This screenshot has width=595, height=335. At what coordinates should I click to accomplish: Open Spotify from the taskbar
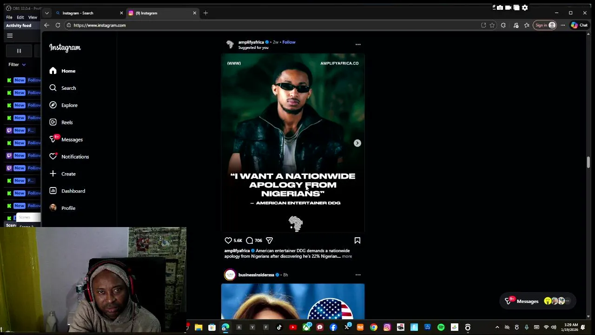tap(441, 328)
